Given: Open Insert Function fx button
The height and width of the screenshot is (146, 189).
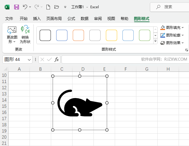Looking at the screenshot, I should 56,59.
